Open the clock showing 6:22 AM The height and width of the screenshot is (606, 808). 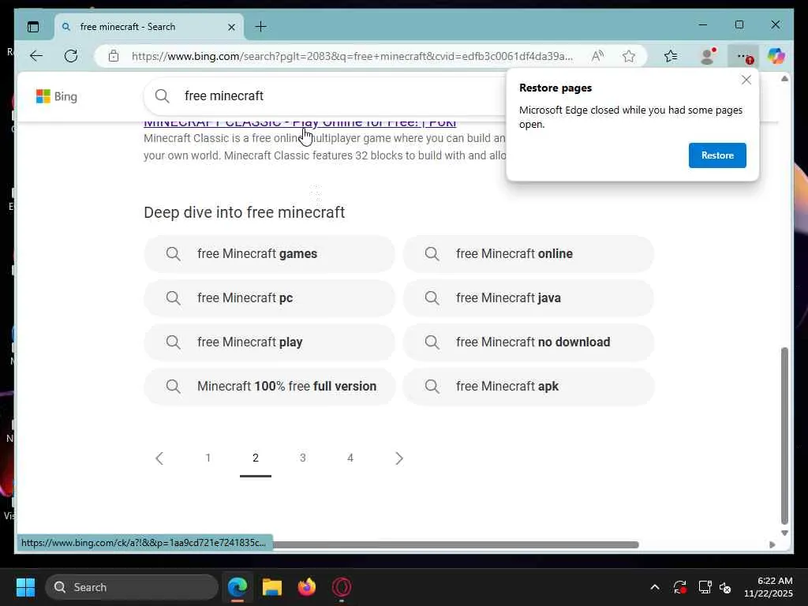pos(769,587)
